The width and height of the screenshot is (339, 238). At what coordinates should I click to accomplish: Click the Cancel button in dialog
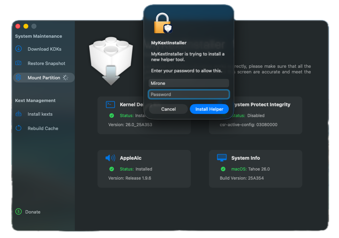click(168, 109)
